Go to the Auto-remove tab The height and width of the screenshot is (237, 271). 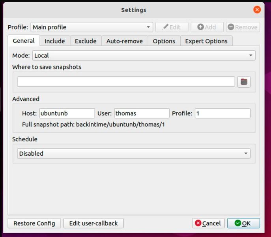124,41
